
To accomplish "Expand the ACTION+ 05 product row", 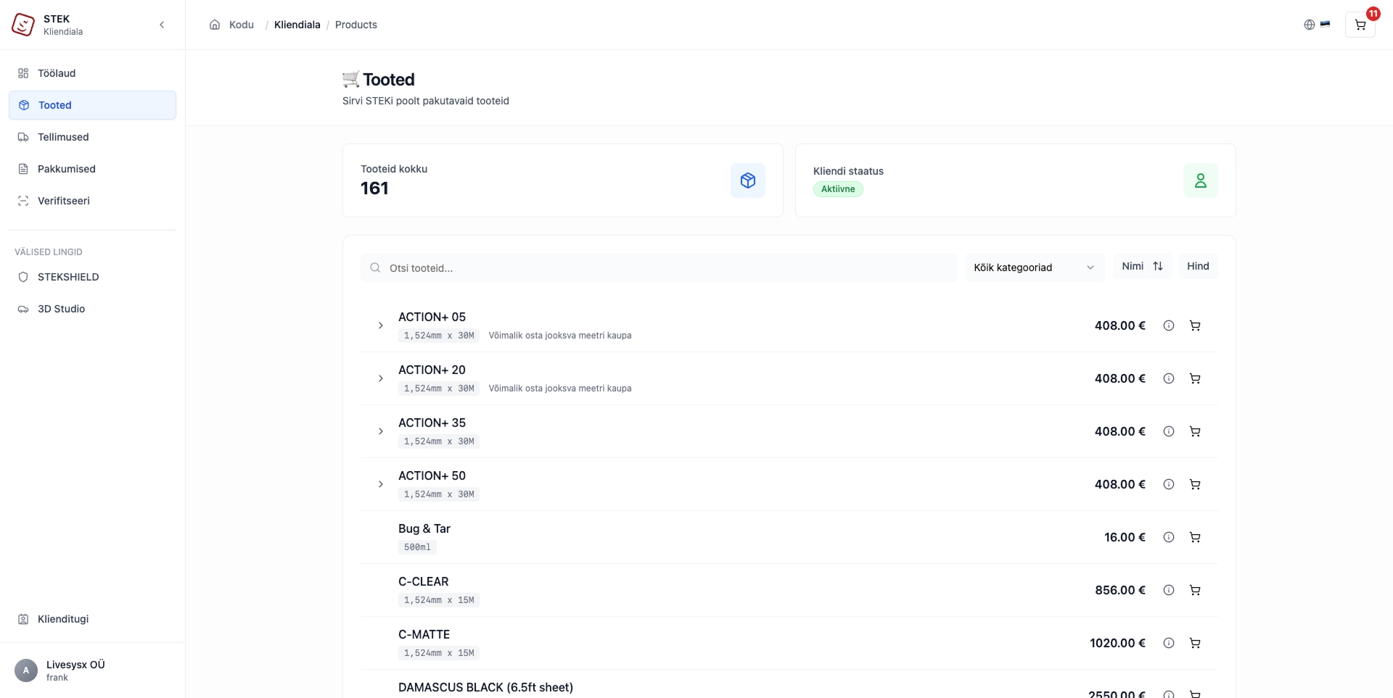I will click(x=381, y=325).
